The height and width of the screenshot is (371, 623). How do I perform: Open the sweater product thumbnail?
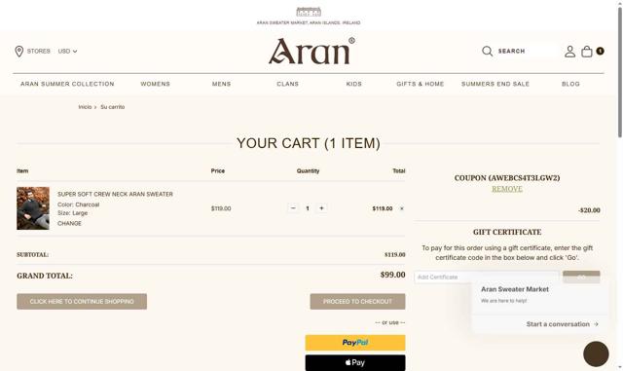(x=33, y=208)
